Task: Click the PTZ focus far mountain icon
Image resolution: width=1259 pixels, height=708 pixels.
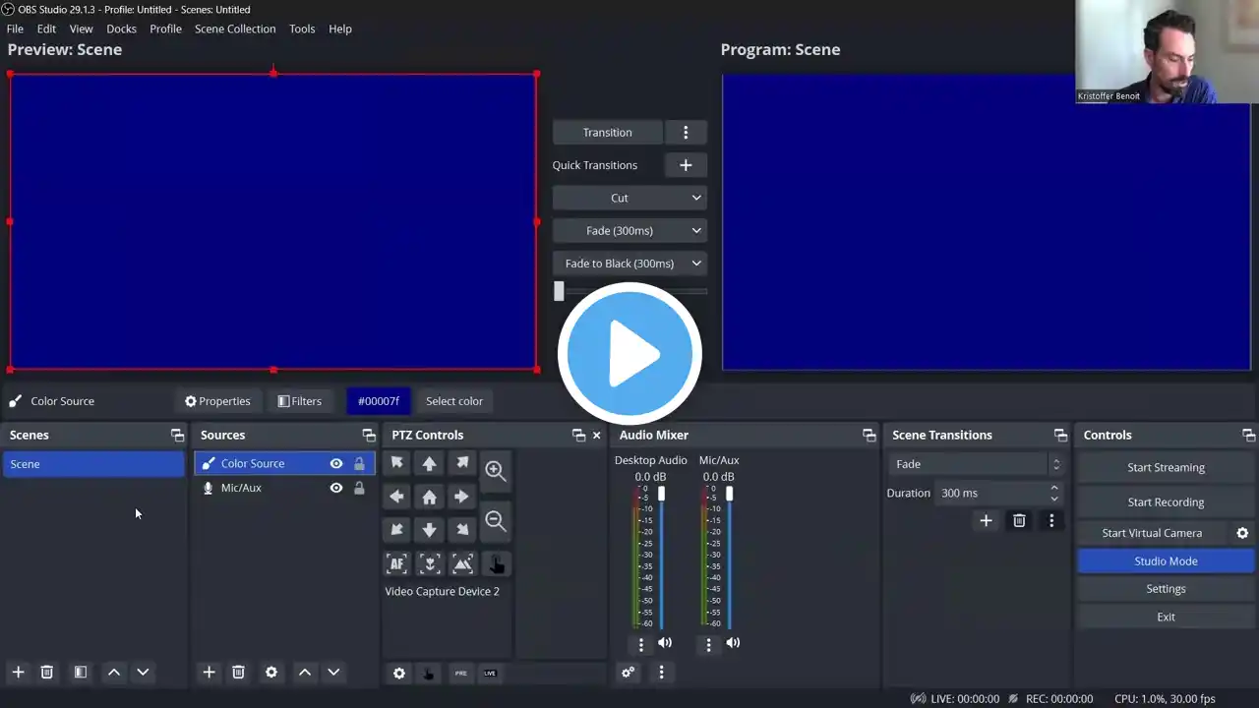Action: point(462,563)
